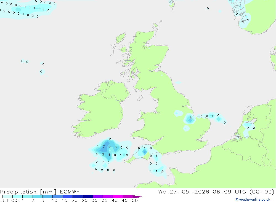Select the 45–50 mm legend color box
The image size is (276, 202).
click(128, 196)
